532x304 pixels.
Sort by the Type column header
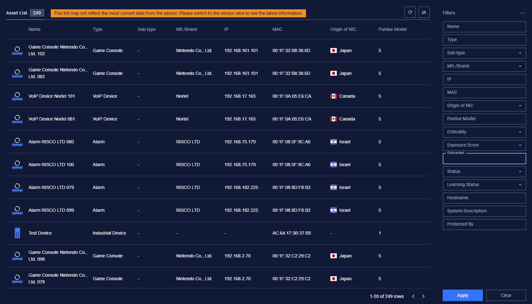pos(98,29)
